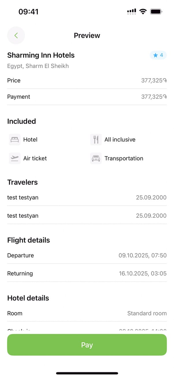174x378 pixels.
Task: Tap the blue star rating badge
Action: (x=158, y=55)
